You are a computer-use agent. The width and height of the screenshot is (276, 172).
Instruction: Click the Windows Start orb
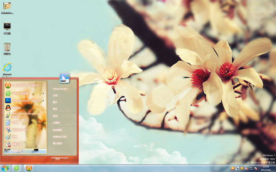pos(5,168)
